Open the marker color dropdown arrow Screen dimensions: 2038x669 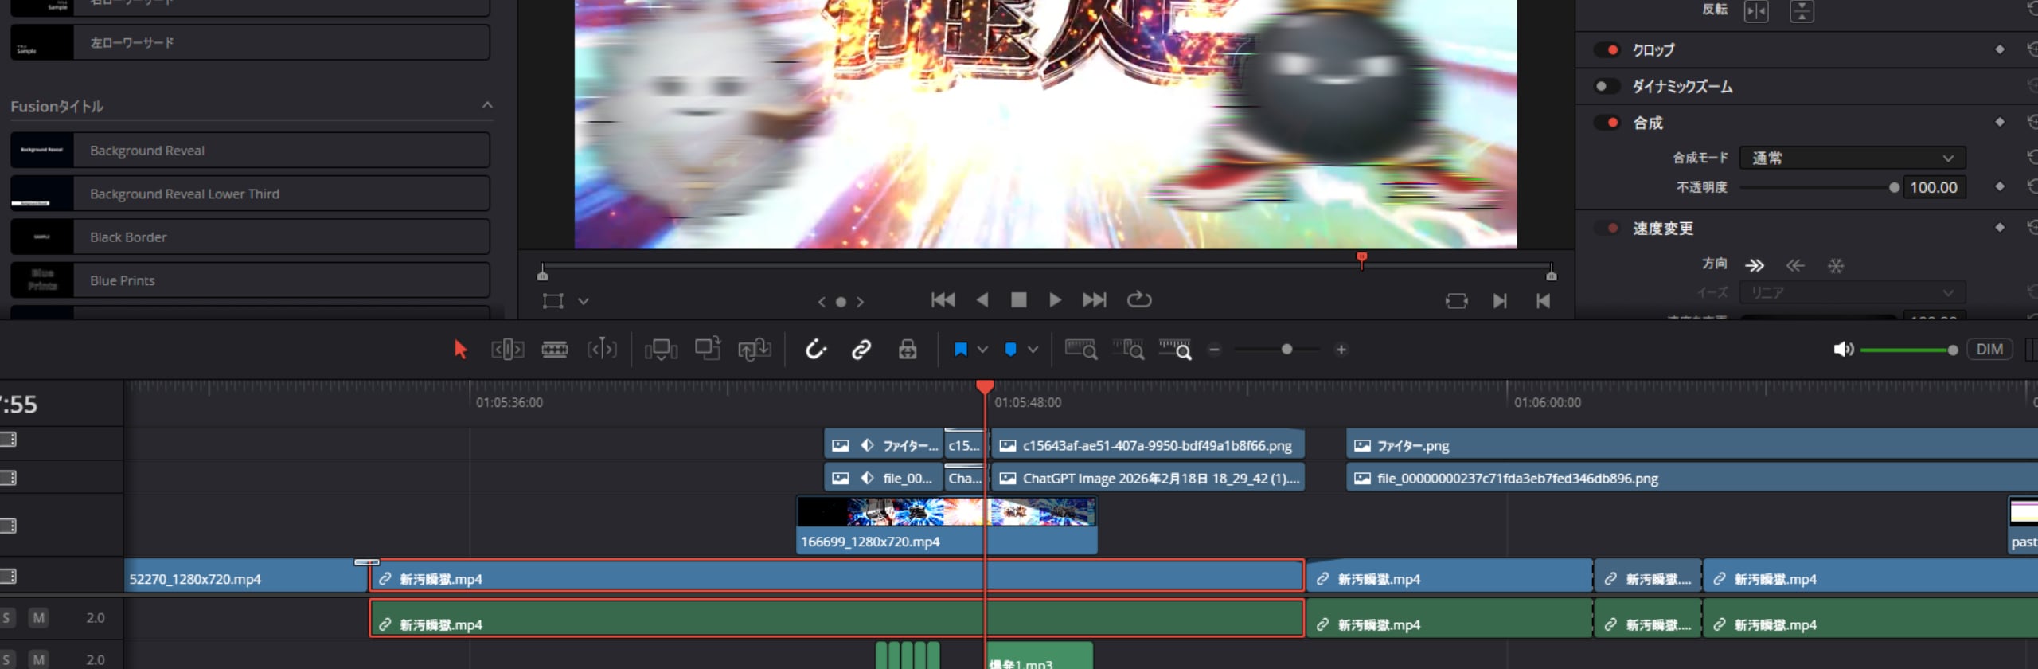(1033, 350)
